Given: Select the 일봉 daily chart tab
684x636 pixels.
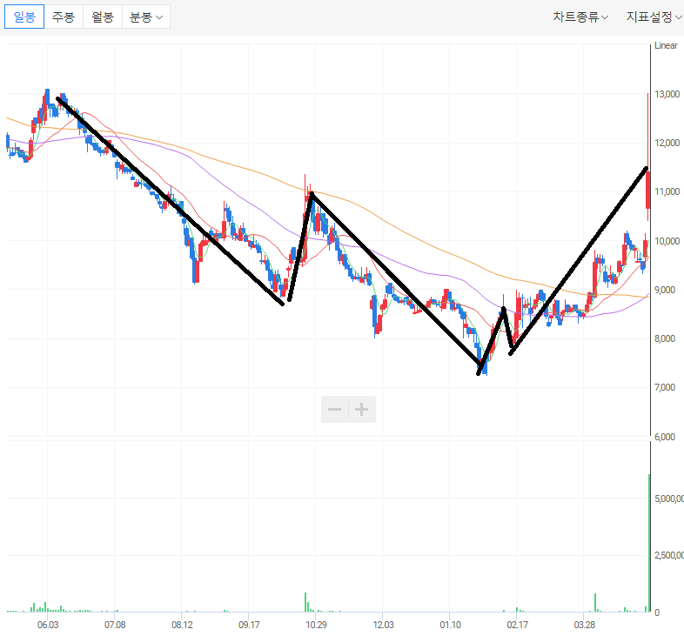Looking at the screenshot, I should (24, 17).
